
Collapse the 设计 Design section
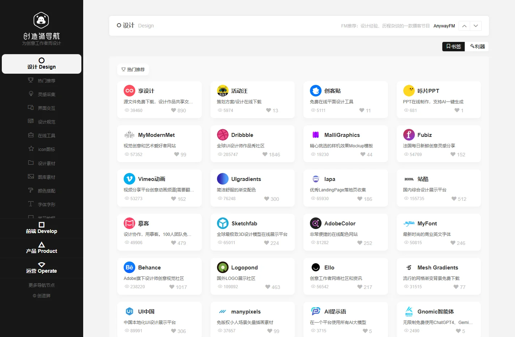coord(42,64)
